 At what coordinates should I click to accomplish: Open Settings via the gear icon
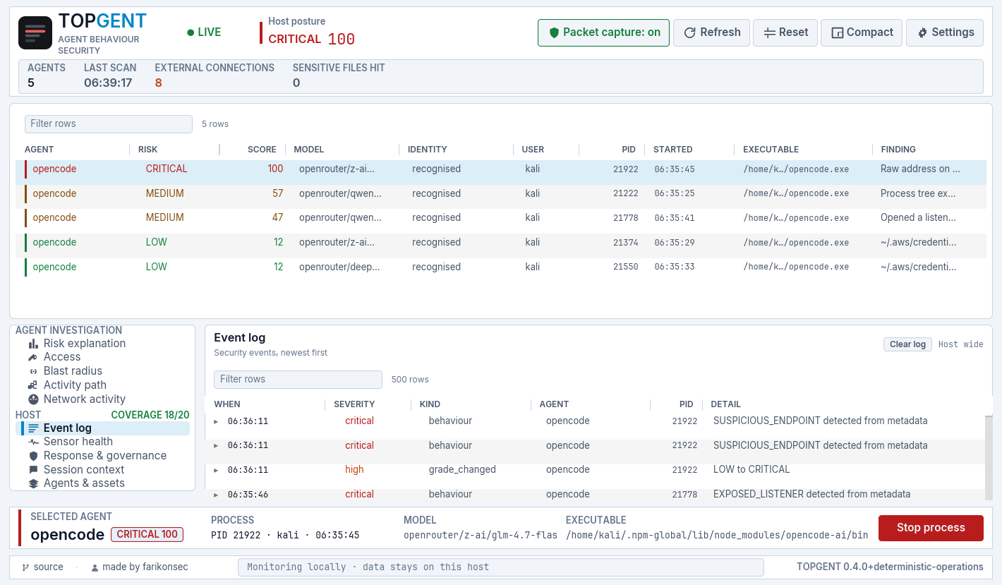pyautogui.click(x=922, y=32)
